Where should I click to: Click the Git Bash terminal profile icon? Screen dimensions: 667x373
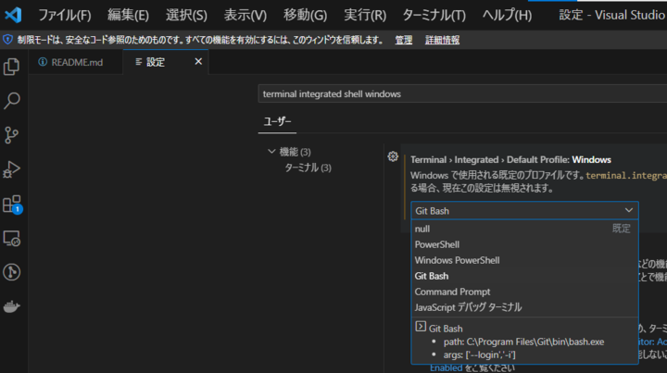[x=421, y=327]
